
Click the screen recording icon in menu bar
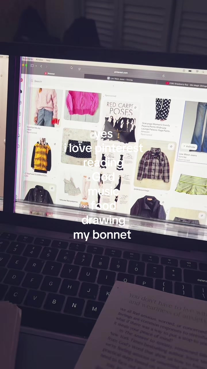tap(184, 71)
